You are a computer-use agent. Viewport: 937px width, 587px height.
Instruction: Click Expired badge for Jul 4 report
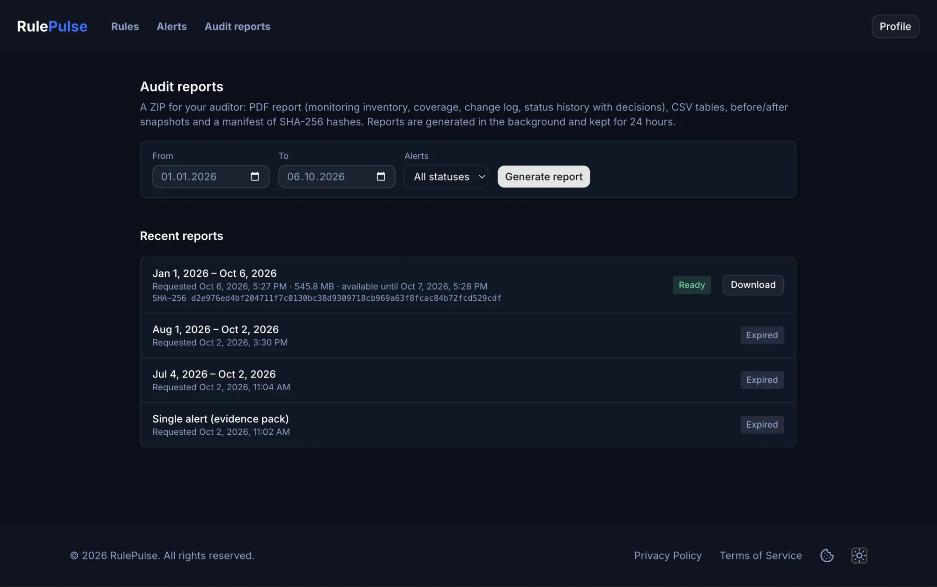(x=762, y=380)
